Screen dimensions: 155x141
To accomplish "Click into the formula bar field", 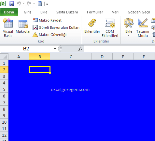I will 120,49.
